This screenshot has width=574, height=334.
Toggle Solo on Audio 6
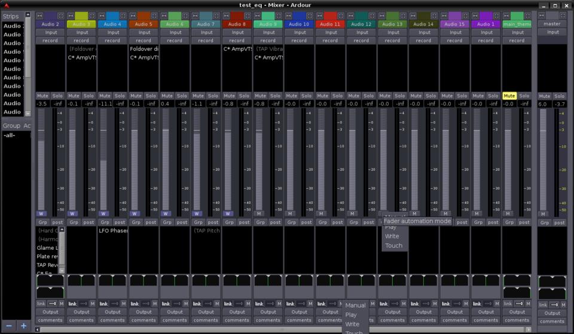182,96
